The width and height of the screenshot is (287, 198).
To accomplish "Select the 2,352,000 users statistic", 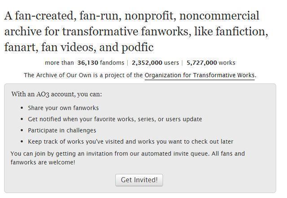I will click(155, 63).
